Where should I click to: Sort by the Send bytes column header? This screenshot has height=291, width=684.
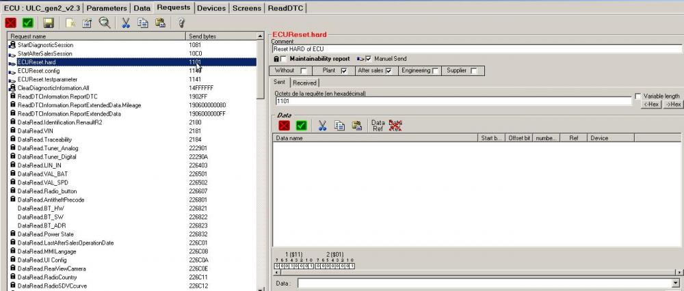point(221,36)
